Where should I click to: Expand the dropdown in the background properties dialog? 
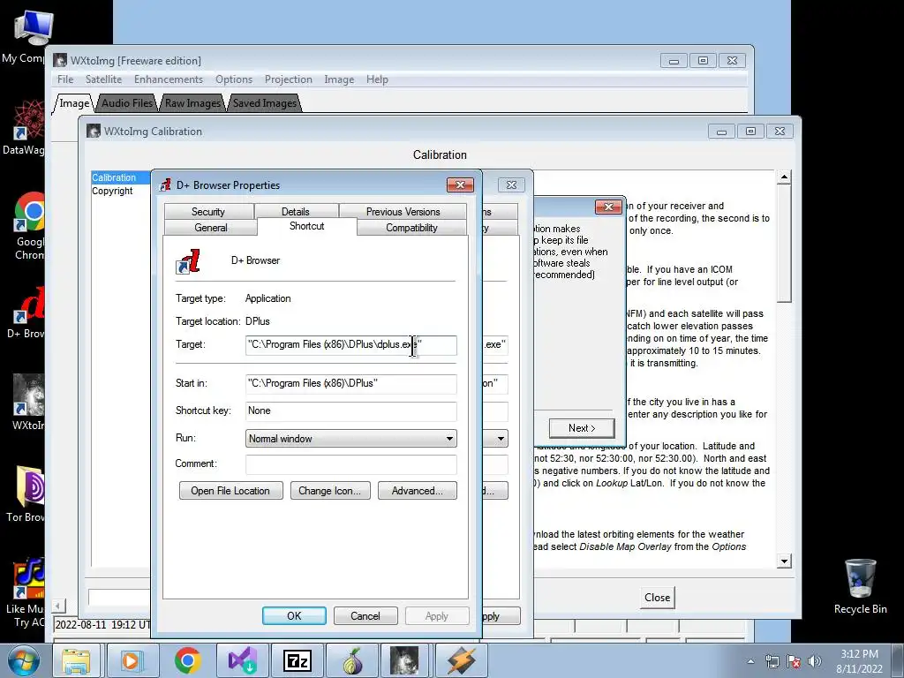pos(501,439)
